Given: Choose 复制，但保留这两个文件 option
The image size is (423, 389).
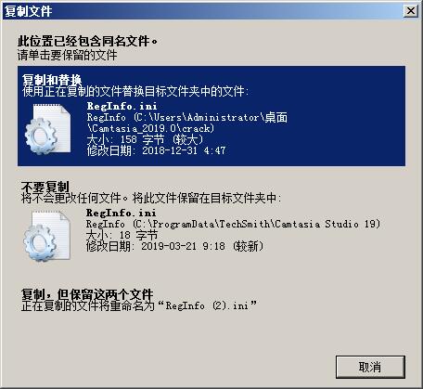Looking at the screenshot, I should (87, 294).
